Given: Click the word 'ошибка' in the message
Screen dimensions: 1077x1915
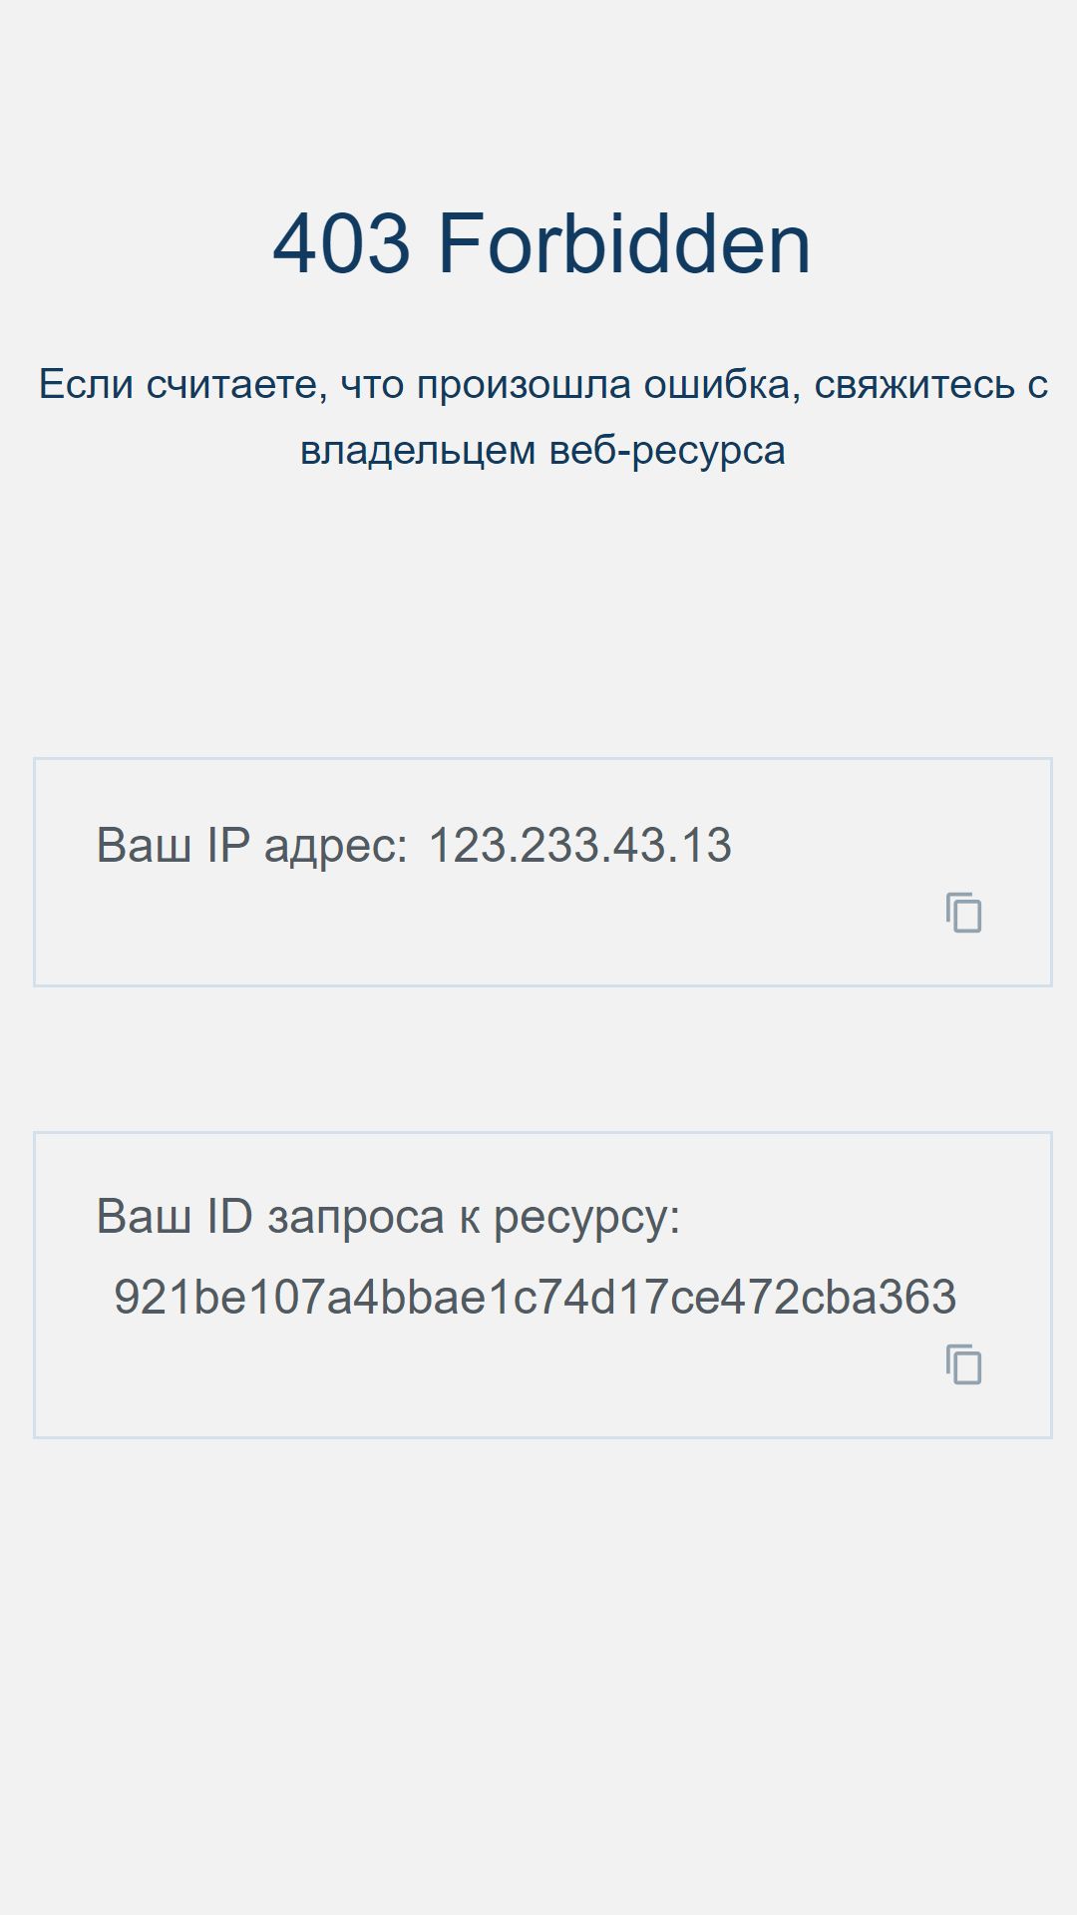Looking at the screenshot, I should point(717,384).
